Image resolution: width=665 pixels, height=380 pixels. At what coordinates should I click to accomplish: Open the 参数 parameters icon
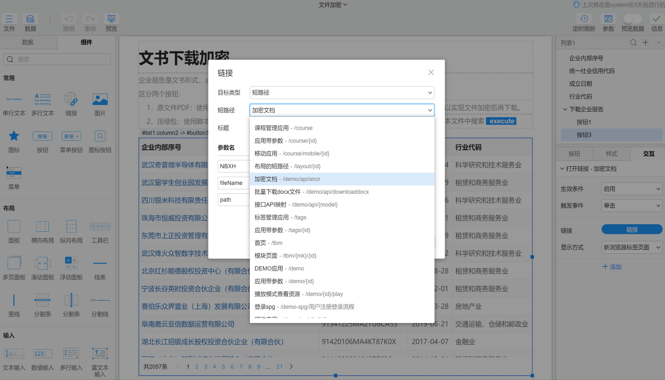click(x=608, y=19)
